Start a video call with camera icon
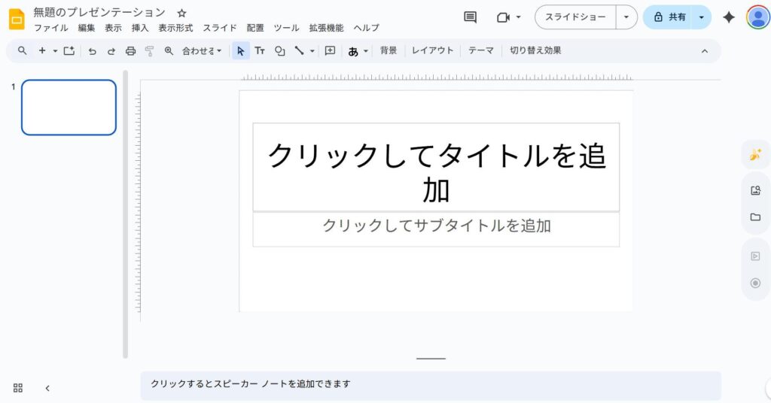 (x=503, y=18)
